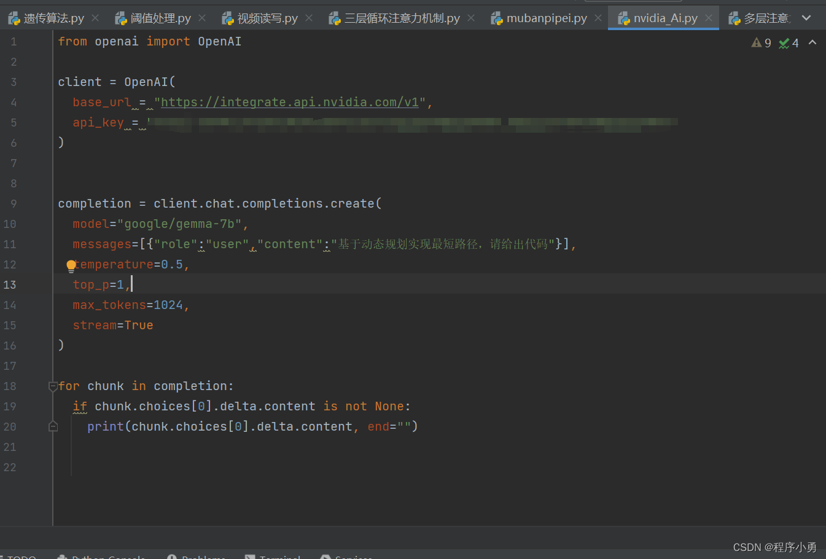Click the "role" key in messages

(176, 244)
